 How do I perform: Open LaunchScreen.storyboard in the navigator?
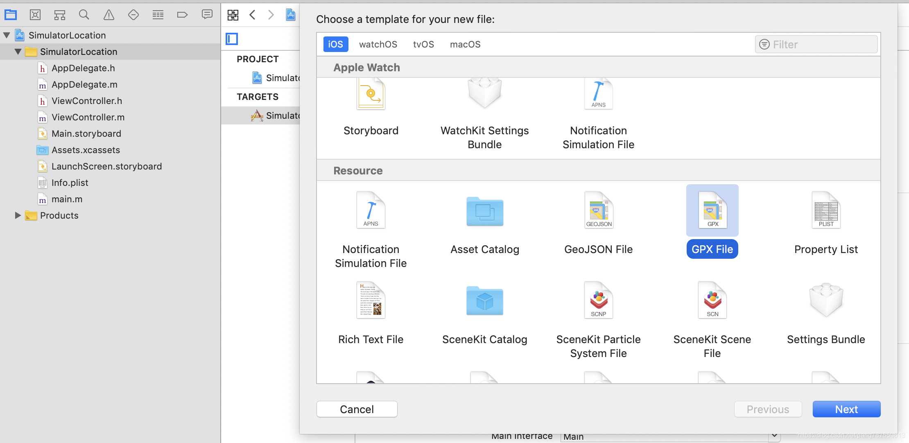click(106, 166)
